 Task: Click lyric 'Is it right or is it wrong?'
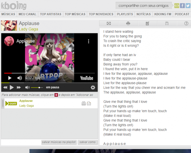coord(121,45)
